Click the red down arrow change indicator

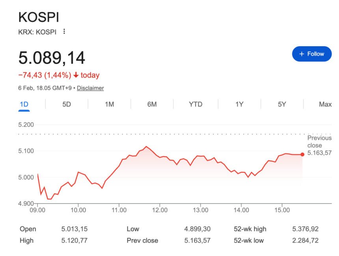click(76, 75)
